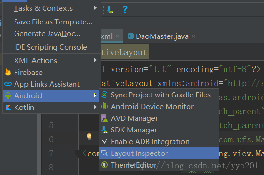The image size is (264, 175).
Task: Click the green Android robot menu icon
Action: (8, 95)
